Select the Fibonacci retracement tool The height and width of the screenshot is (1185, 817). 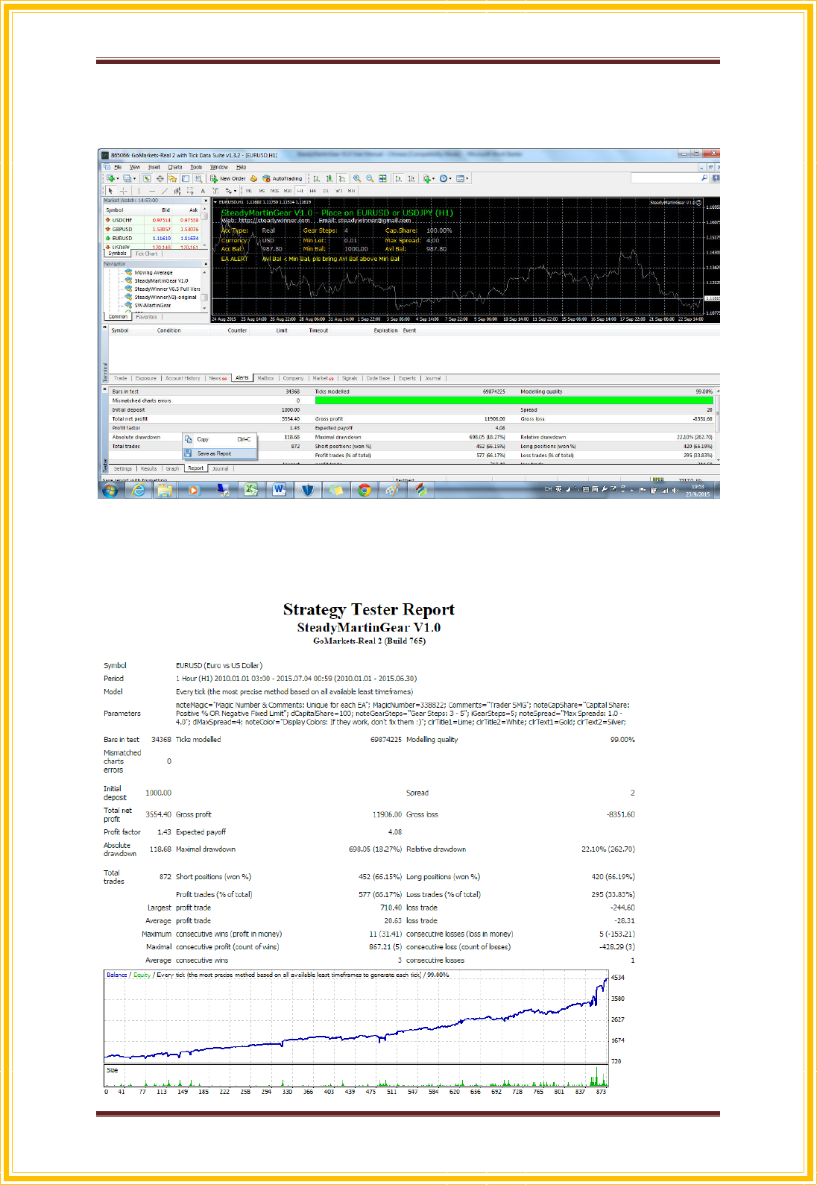(190, 191)
